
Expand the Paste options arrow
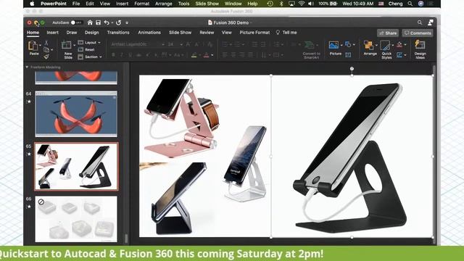click(x=40, y=45)
